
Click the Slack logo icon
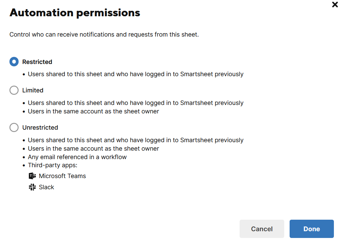[32, 187]
